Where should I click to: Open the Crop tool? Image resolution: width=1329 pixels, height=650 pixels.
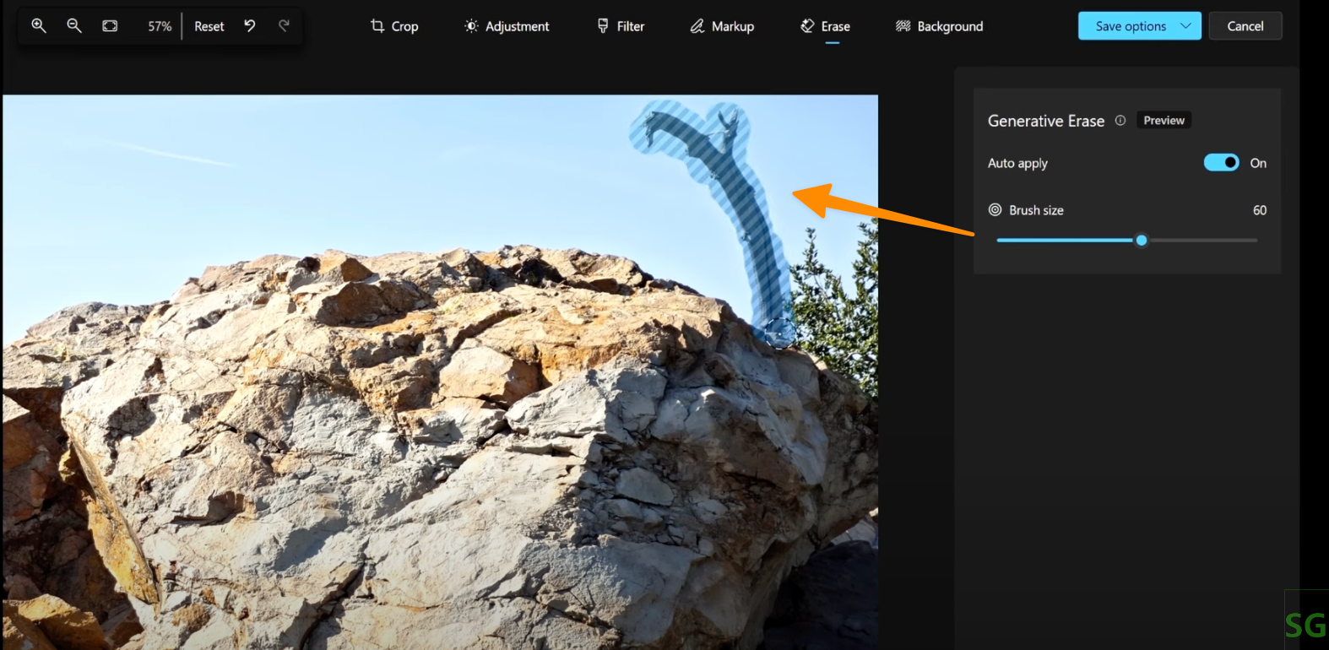coord(394,26)
